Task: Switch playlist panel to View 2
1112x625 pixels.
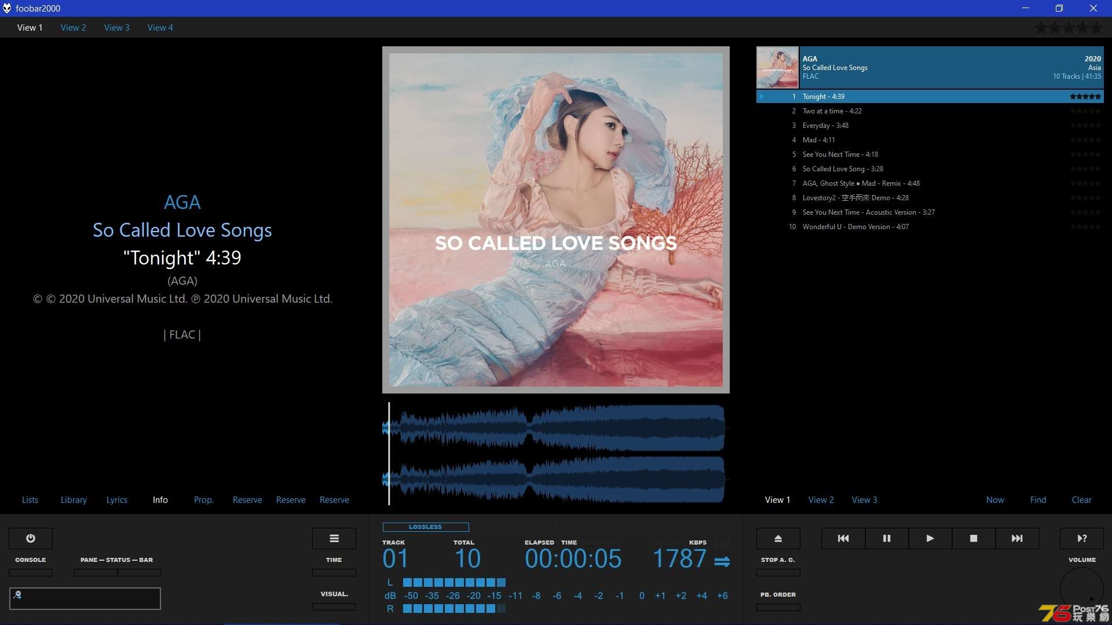Action: click(x=821, y=500)
